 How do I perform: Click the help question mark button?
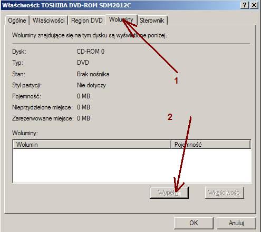245,5
